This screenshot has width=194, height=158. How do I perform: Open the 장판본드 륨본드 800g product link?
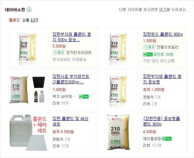(163, 34)
